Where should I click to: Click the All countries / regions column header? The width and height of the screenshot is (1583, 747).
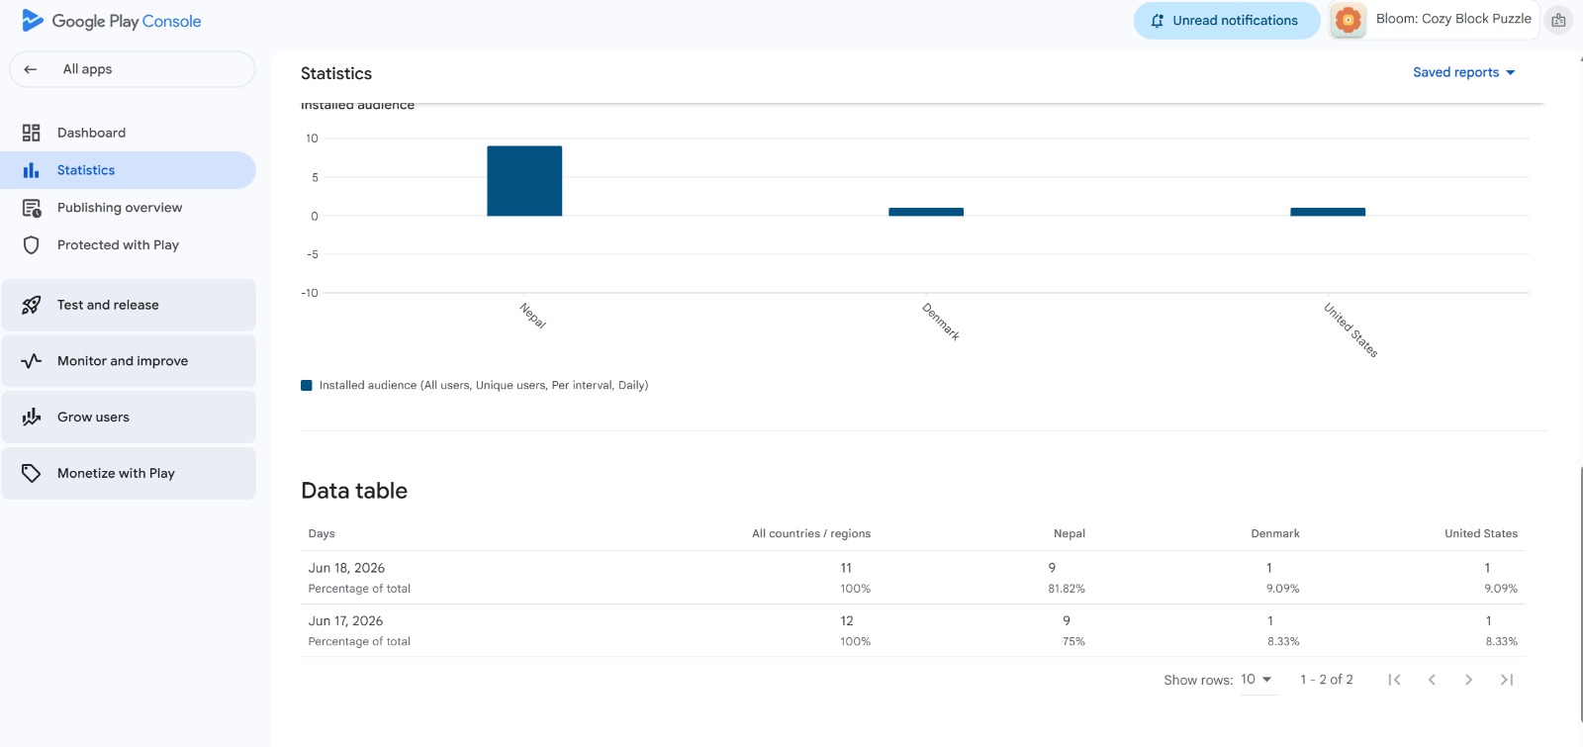811,533
